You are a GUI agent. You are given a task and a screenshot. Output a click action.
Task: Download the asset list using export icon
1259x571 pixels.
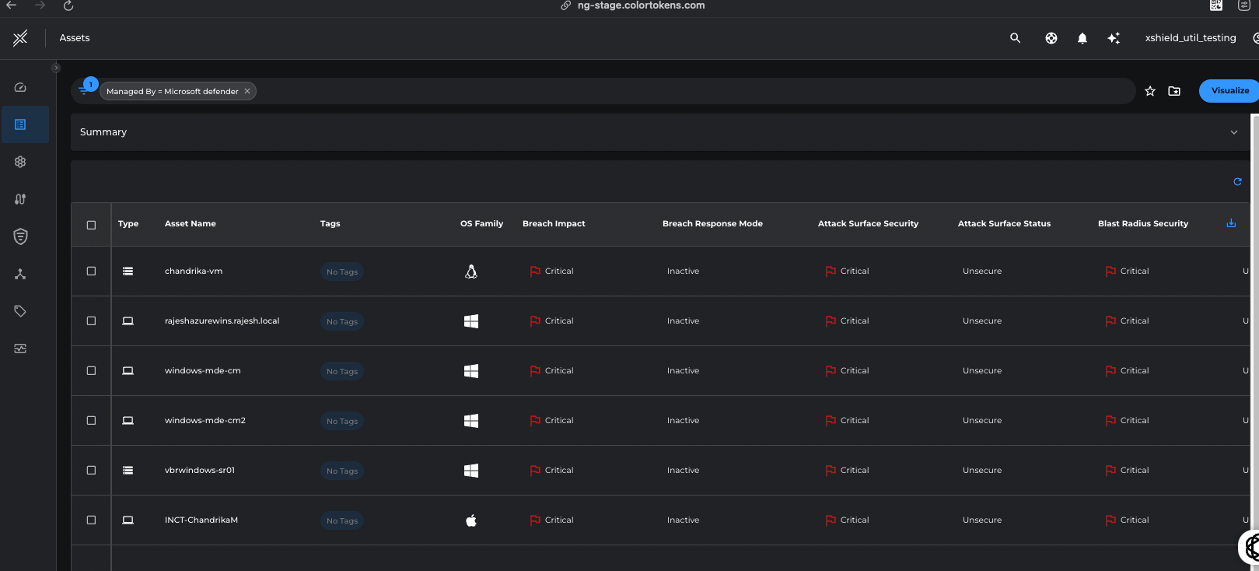tap(1231, 223)
